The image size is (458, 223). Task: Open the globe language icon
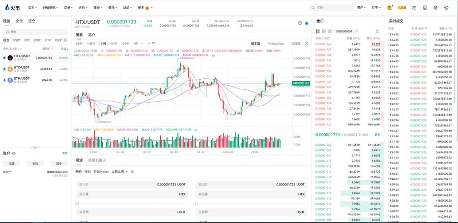pyautogui.click(x=435, y=8)
